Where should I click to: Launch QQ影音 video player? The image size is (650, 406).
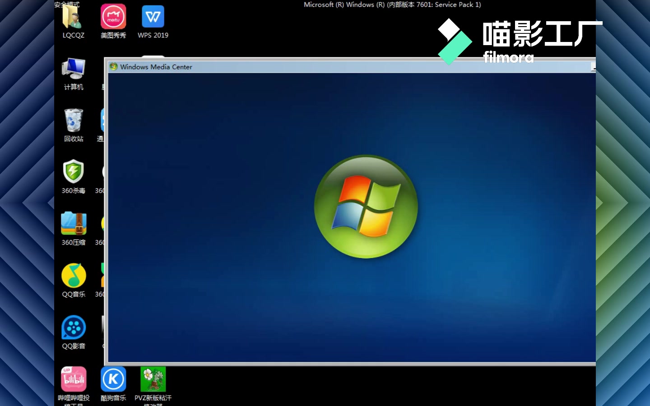pos(73,327)
